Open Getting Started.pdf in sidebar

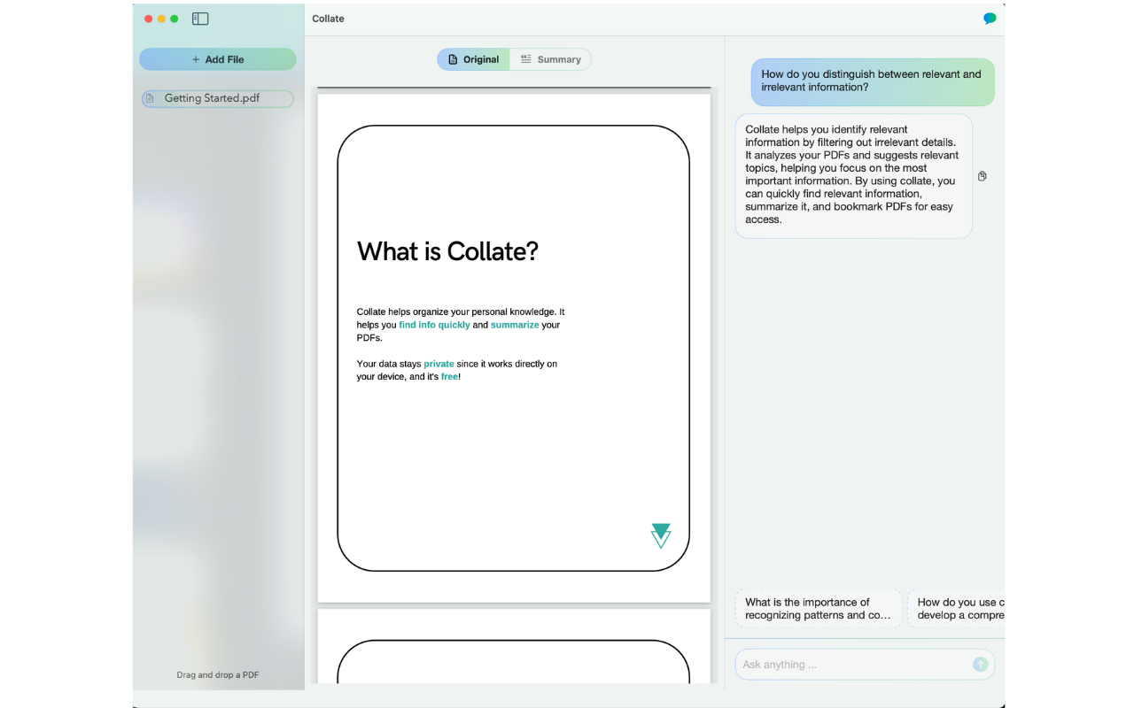click(218, 98)
